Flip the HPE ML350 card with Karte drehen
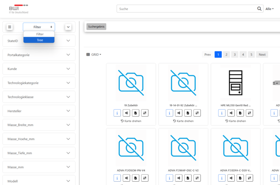This screenshot has width=280, height=185. tap(235, 121)
